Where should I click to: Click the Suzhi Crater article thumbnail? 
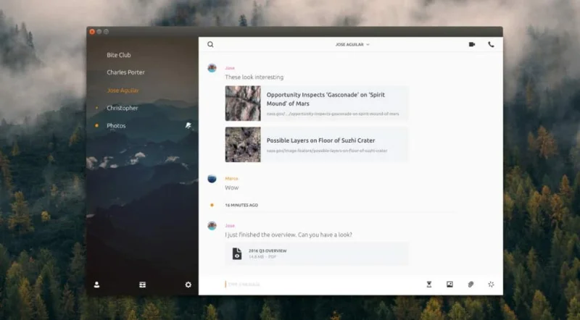click(243, 145)
